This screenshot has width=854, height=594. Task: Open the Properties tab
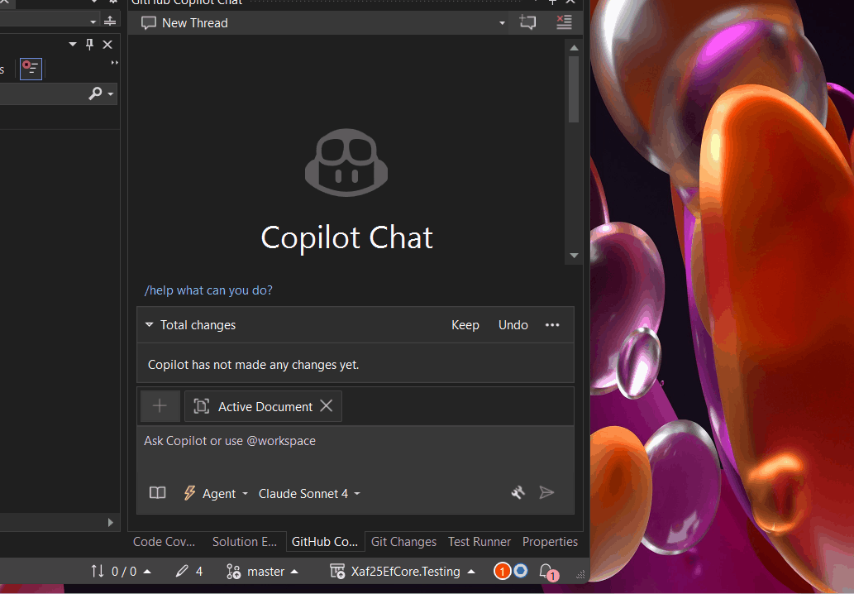(550, 542)
